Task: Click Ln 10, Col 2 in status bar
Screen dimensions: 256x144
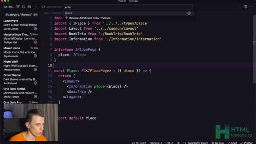Action: click(139, 143)
